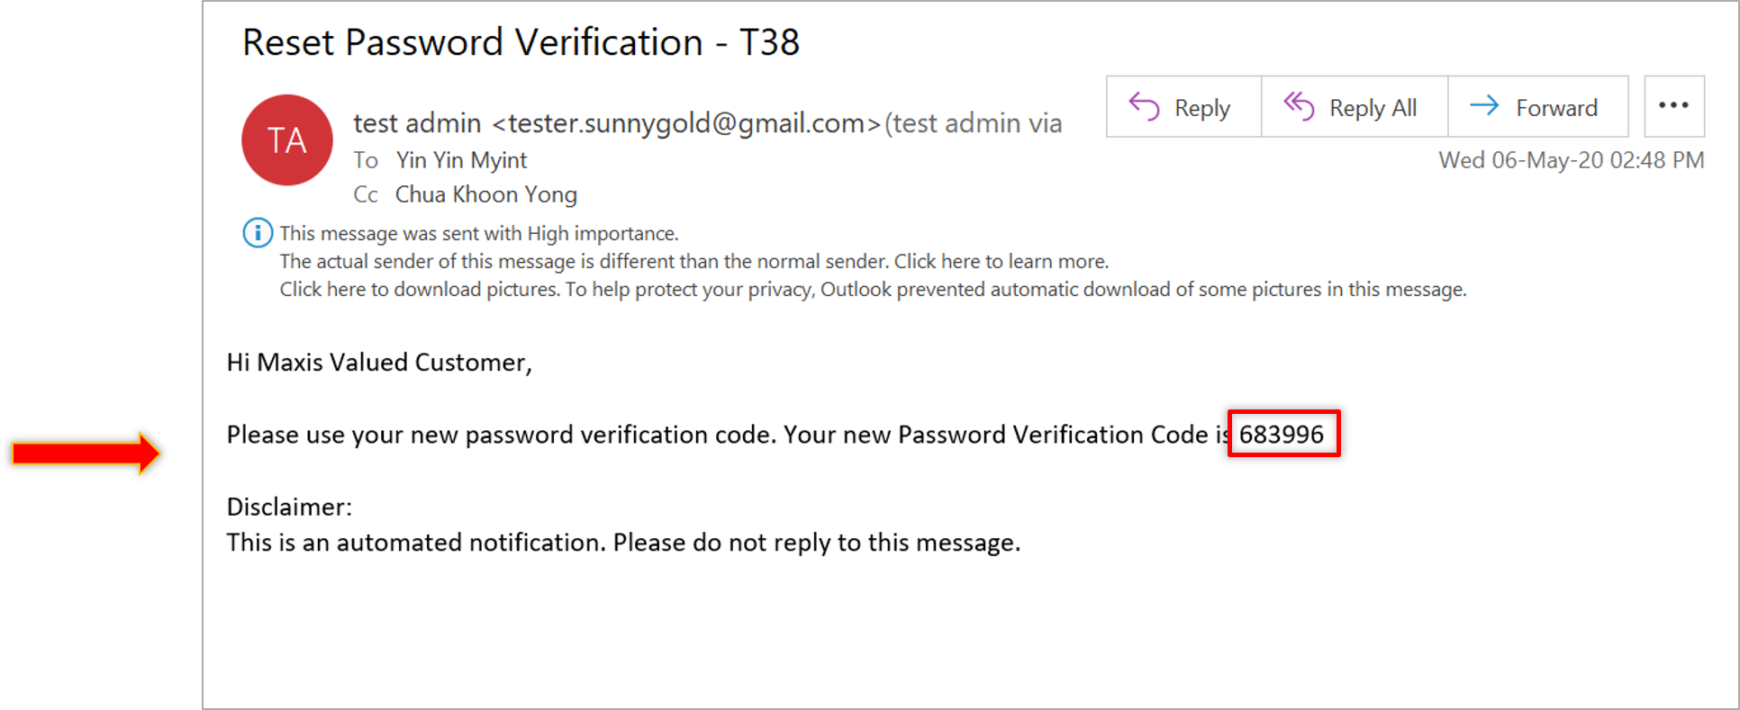
Task: Click the red TA sender avatar
Action: point(287,140)
